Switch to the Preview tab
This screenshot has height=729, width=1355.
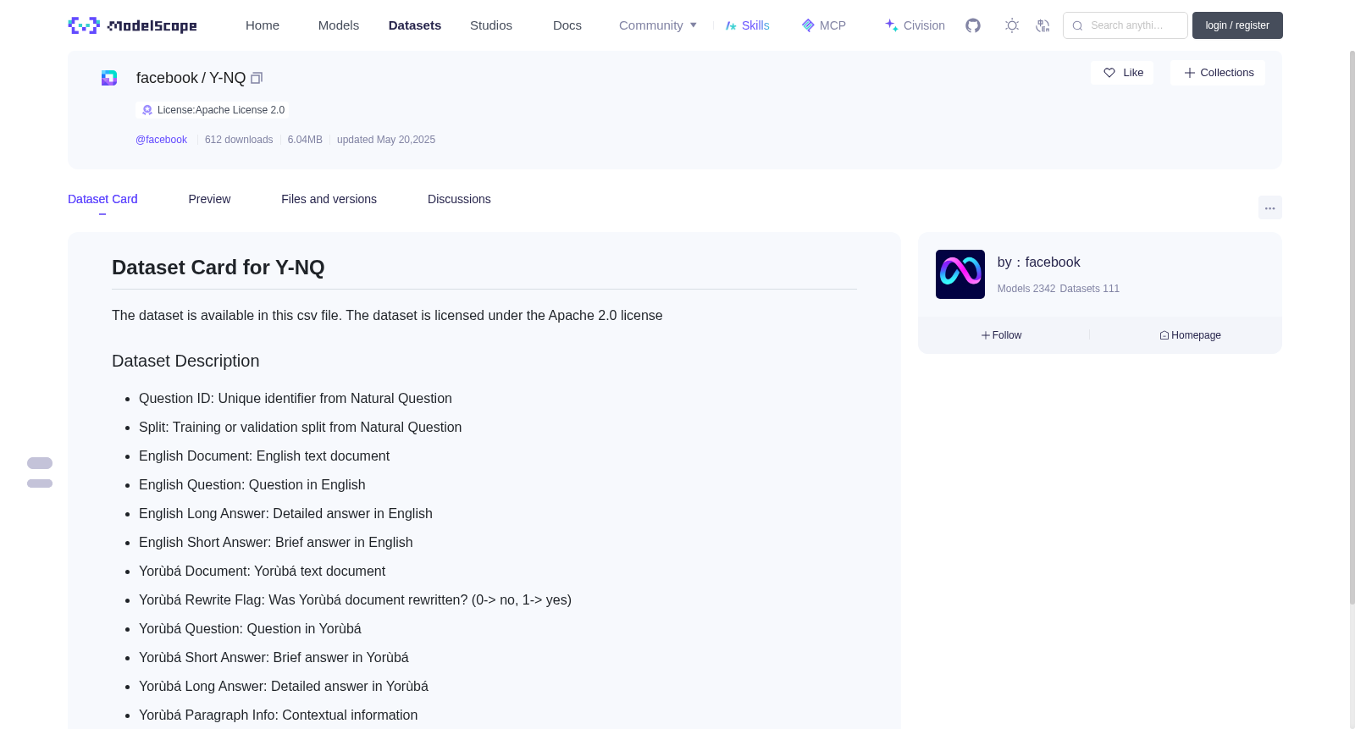209,199
